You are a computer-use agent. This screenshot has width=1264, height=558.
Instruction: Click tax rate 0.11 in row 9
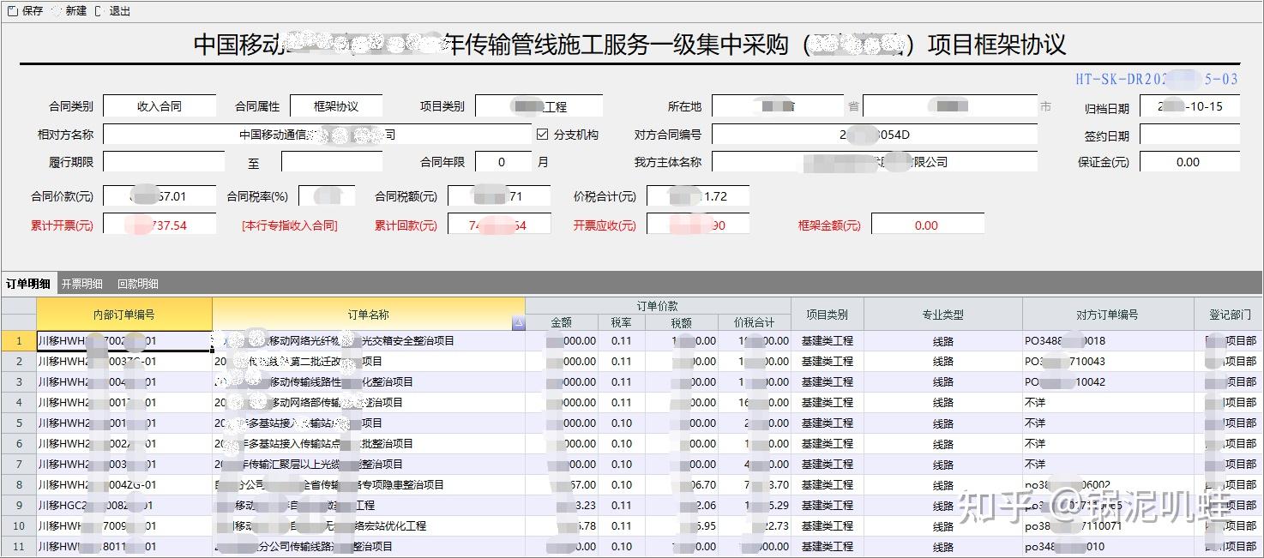621,506
